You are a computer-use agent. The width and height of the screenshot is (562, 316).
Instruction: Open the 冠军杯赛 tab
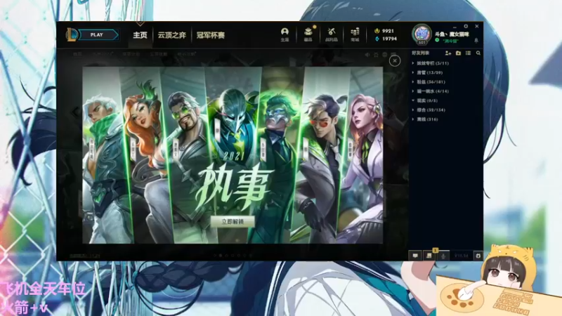pyautogui.click(x=210, y=35)
